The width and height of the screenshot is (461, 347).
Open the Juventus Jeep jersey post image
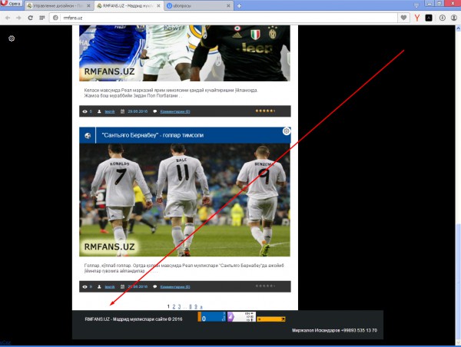(184, 53)
